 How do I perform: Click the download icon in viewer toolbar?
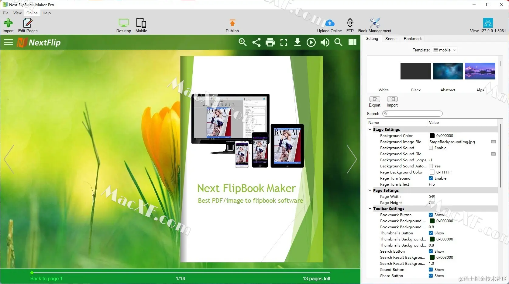tap(297, 42)
